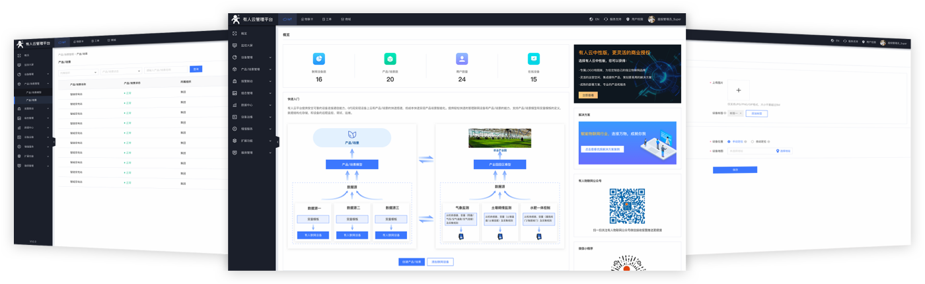Select the 自动定位 radio button
This screenshot has height=284, width=925.
(x=752, y=141)
